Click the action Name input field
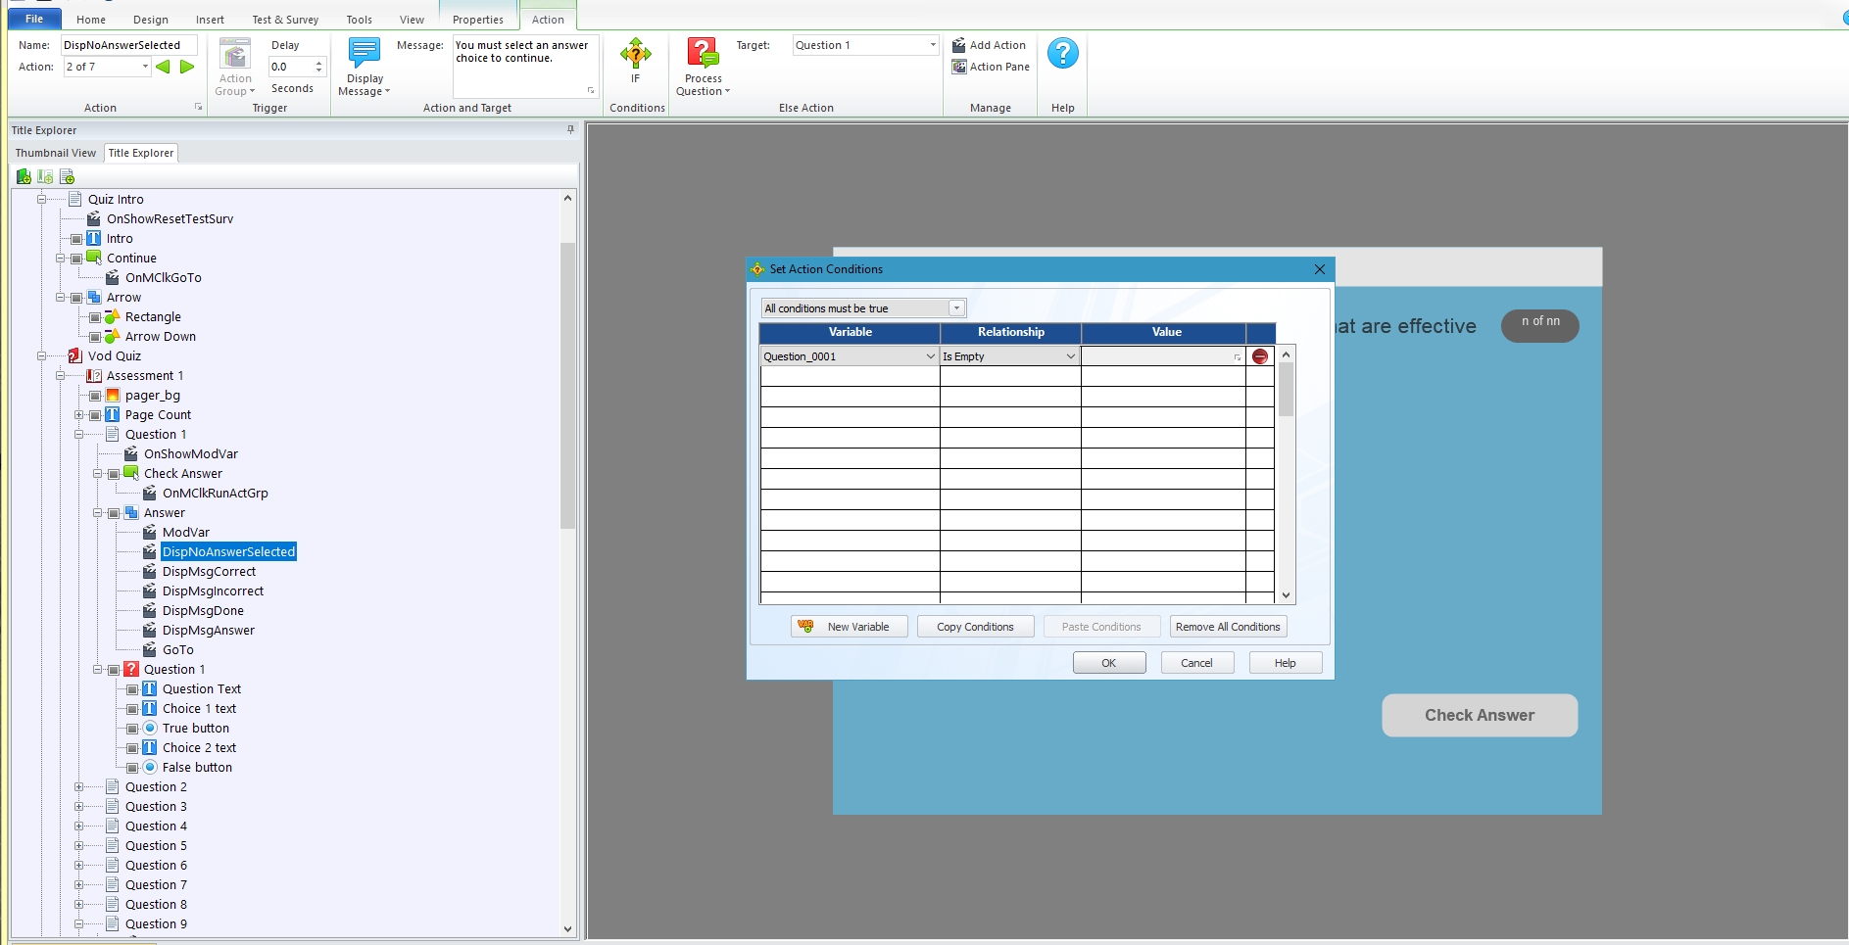 pos(128,45)
